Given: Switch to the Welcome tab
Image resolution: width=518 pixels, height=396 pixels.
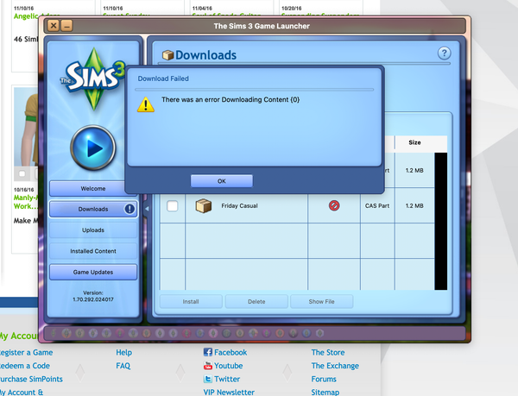Looking at the screenshot, I should [93, 188].
